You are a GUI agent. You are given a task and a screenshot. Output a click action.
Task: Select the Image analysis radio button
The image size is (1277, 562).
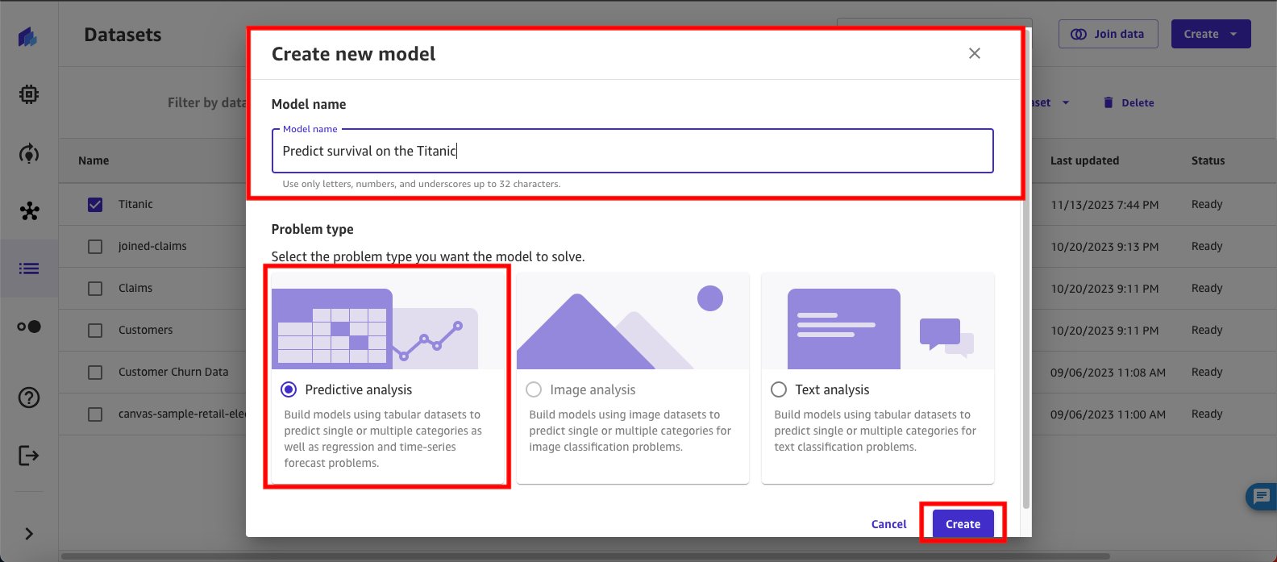point(533,389)
